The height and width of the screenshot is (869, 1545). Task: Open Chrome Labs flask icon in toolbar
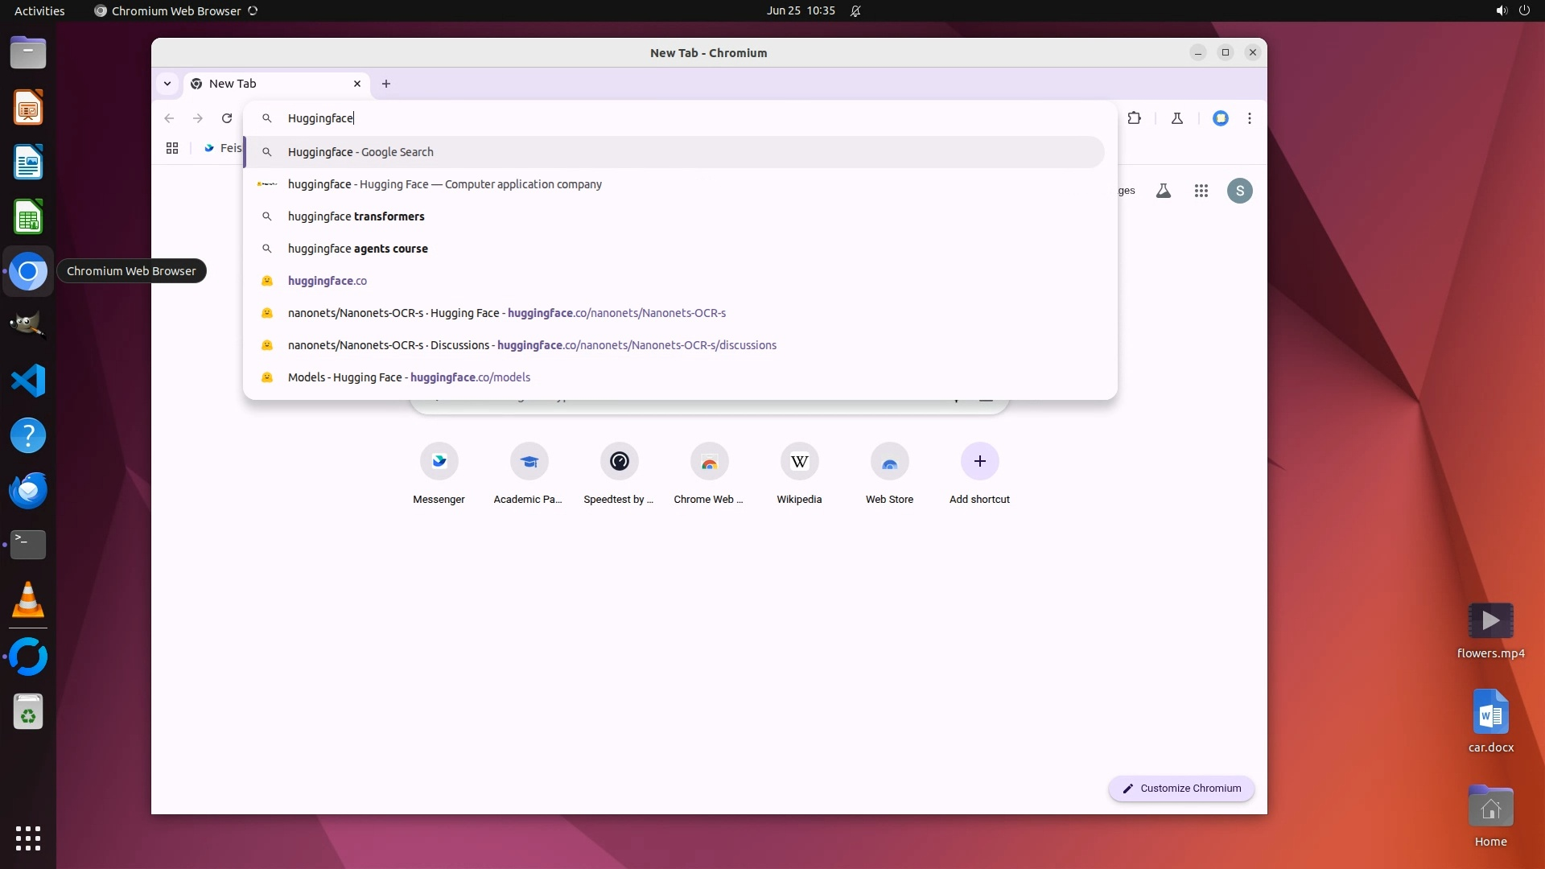pyautogui.click(x=1176, y=118)
